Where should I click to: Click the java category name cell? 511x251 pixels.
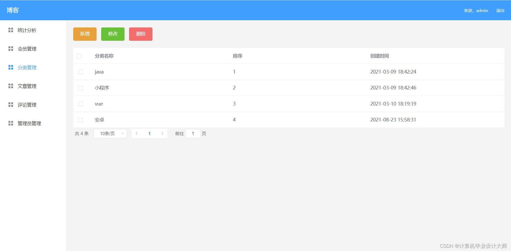pyautogui.click(x=99, y=72)
